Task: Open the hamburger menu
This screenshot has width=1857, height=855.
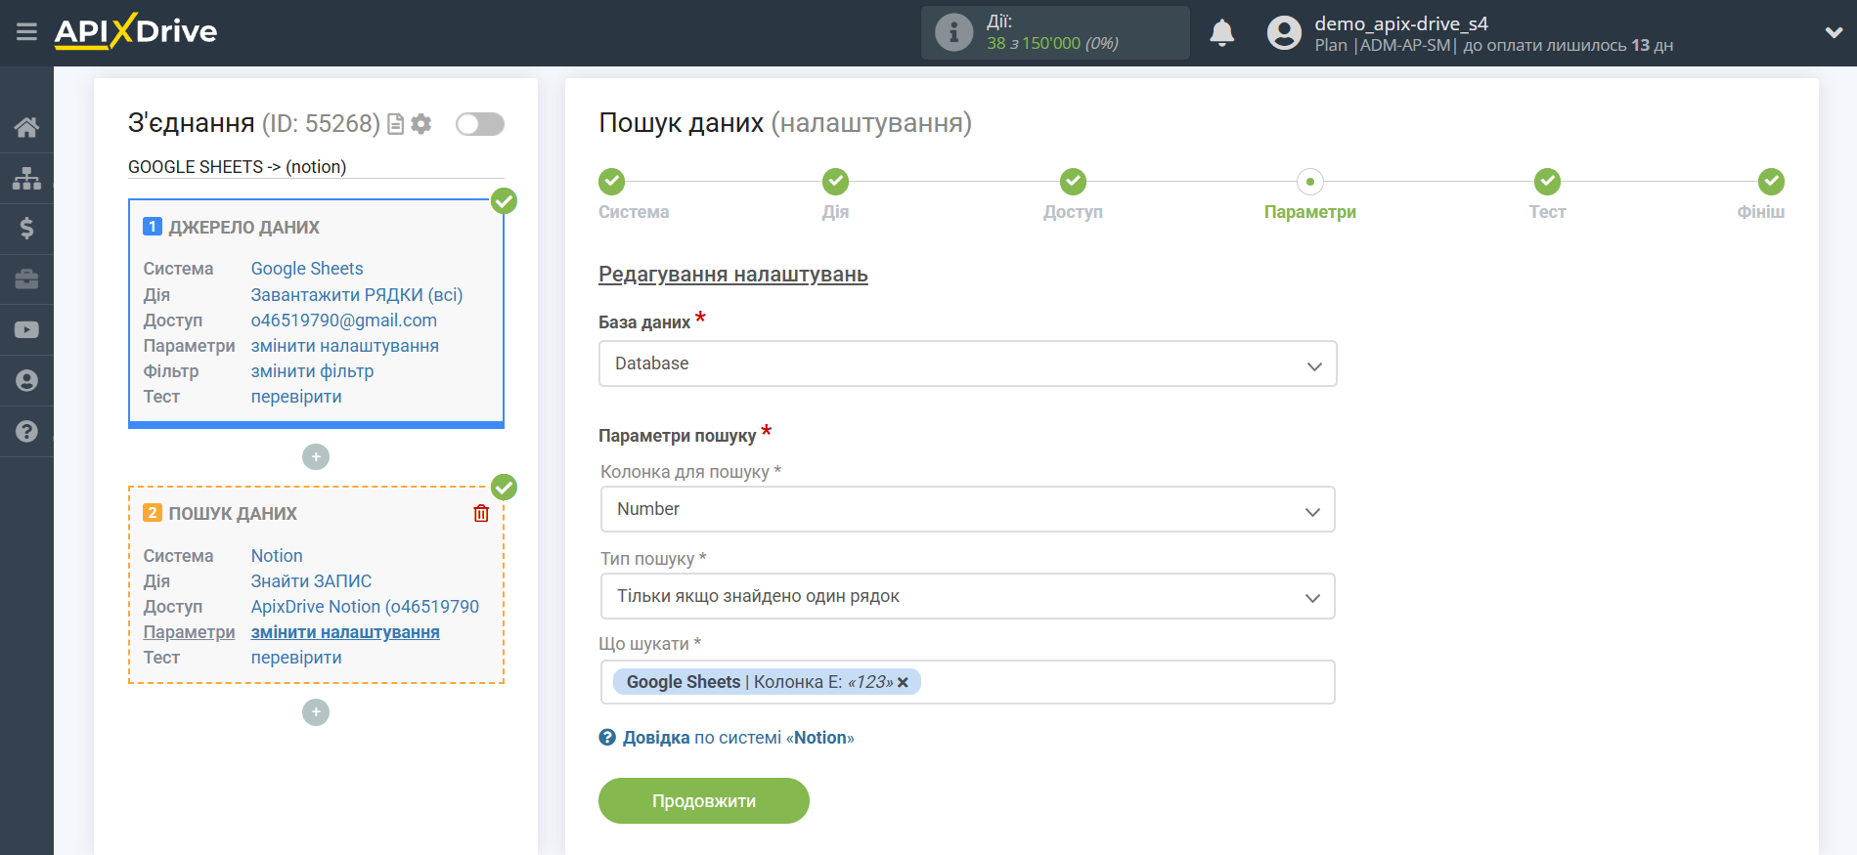Action: [x=26, y=32]
